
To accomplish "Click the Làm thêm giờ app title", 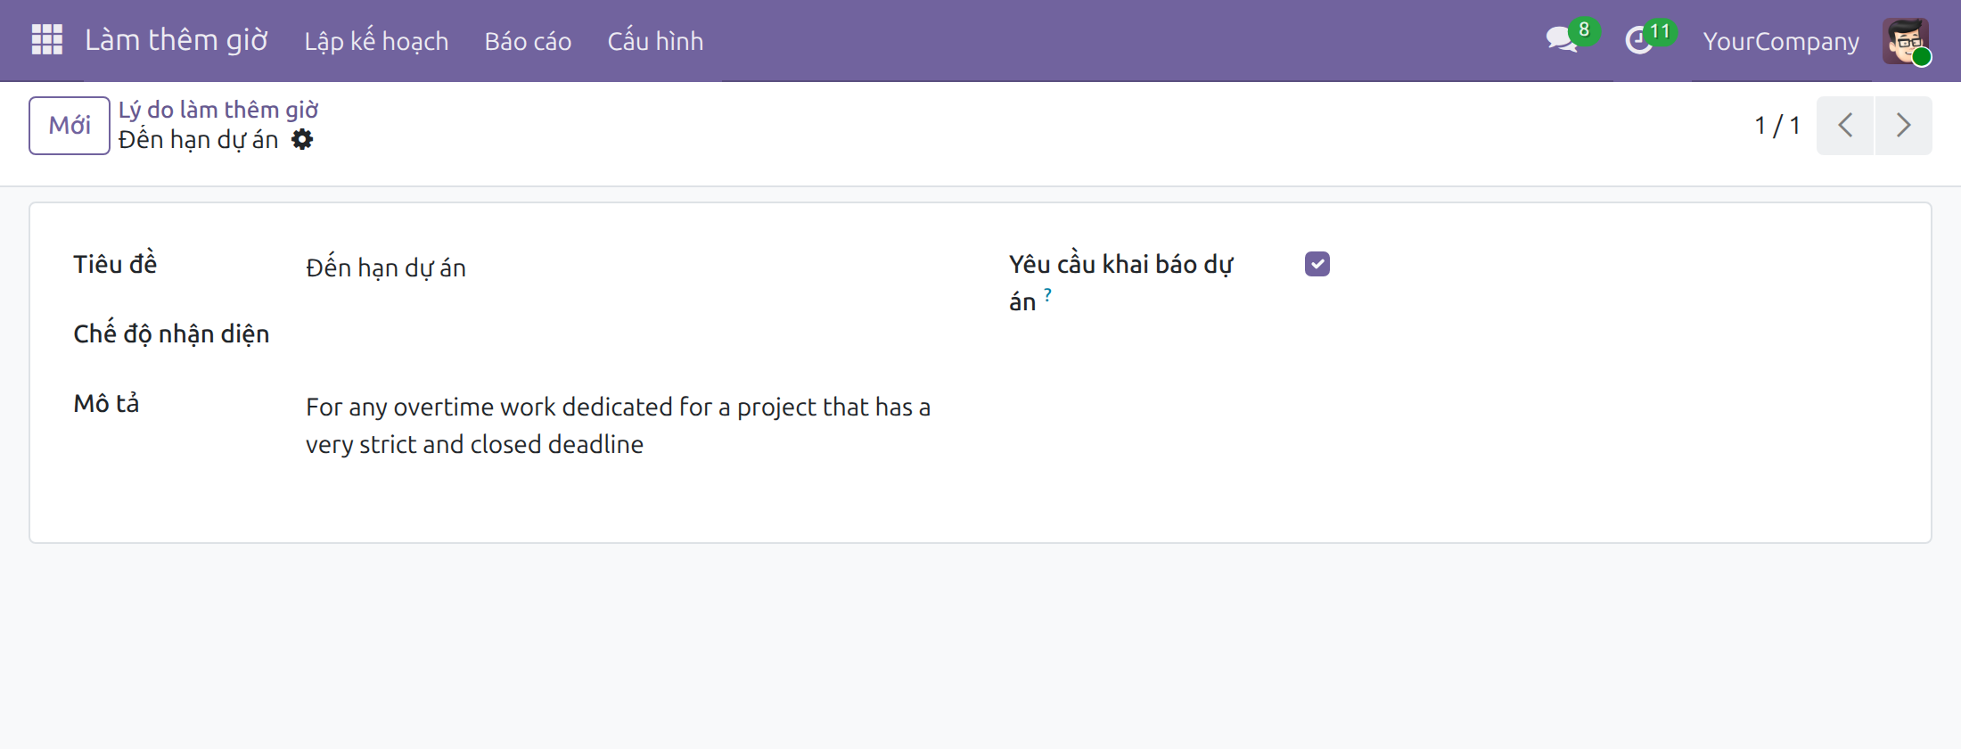I will 176,40.
